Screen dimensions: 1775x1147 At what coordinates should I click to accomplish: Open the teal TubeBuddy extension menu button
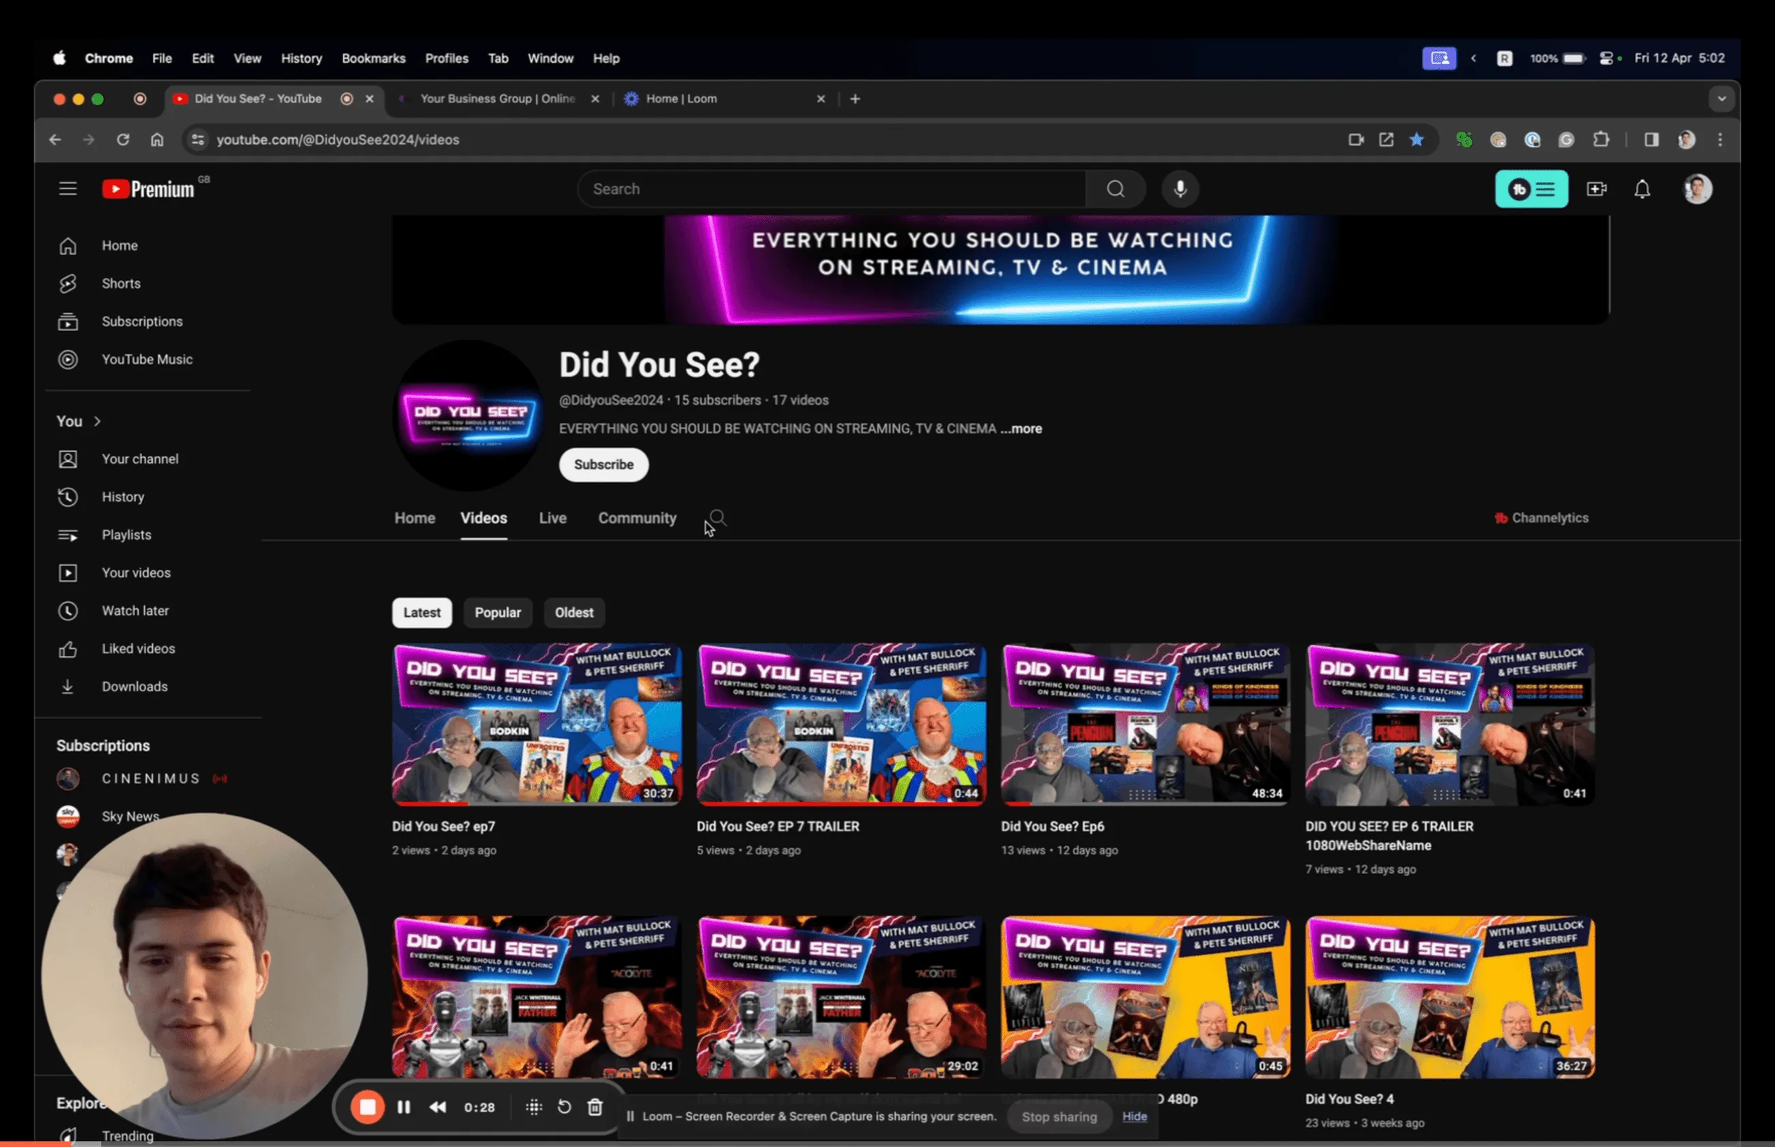tap(1531, 189)
